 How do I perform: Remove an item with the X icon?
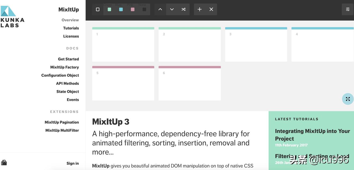211,9
